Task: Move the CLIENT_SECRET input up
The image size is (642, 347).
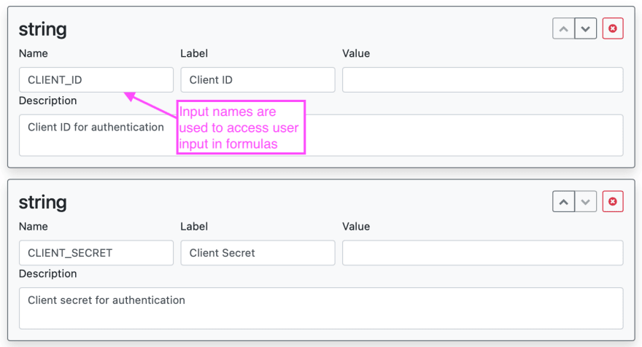Action: click(563, 202)
